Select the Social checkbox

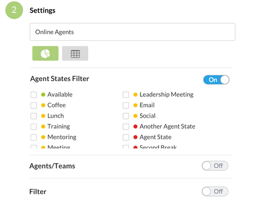point(126,116)
